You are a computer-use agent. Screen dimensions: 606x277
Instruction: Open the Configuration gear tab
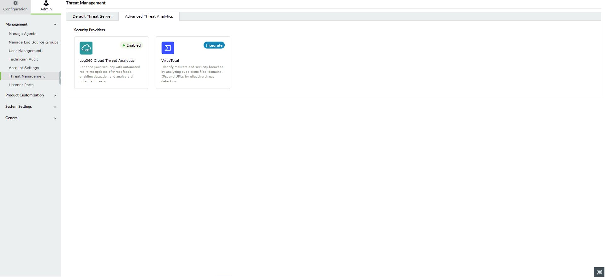15,7
